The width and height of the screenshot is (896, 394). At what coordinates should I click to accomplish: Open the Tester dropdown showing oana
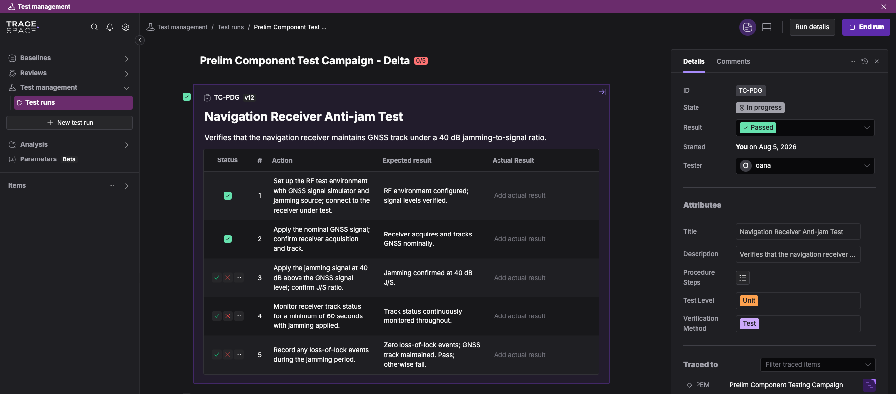(x=805, y=166)
